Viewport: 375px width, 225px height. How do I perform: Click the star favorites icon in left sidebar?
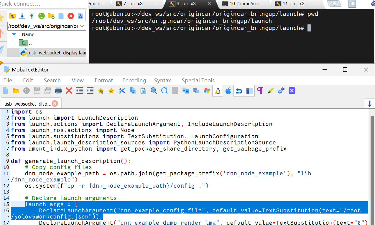[x=2, y=18]
